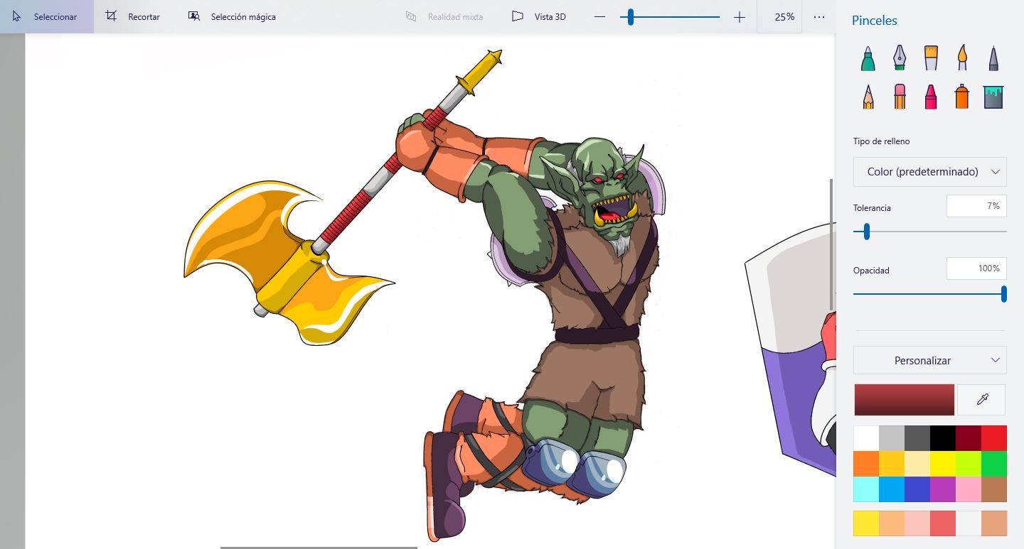
Task: Open Selección mágica
Action: [x=232, y=16]
